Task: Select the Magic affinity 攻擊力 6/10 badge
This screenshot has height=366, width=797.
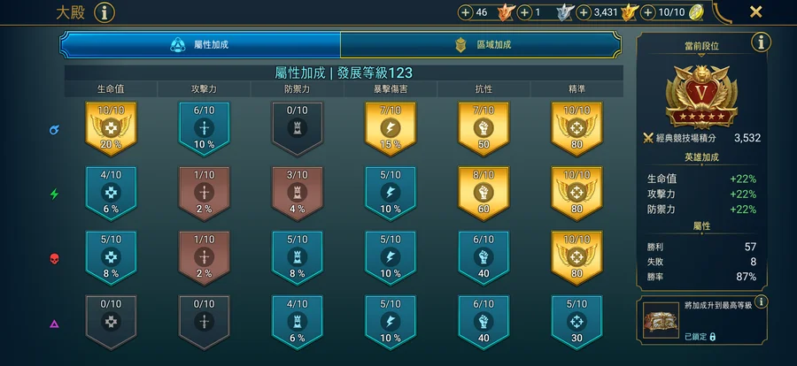Action: 204,129
